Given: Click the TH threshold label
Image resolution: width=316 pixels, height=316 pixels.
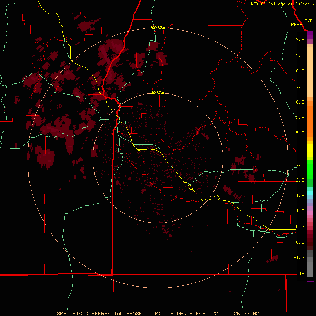Looking at the screenshot, I should point(302,274).
